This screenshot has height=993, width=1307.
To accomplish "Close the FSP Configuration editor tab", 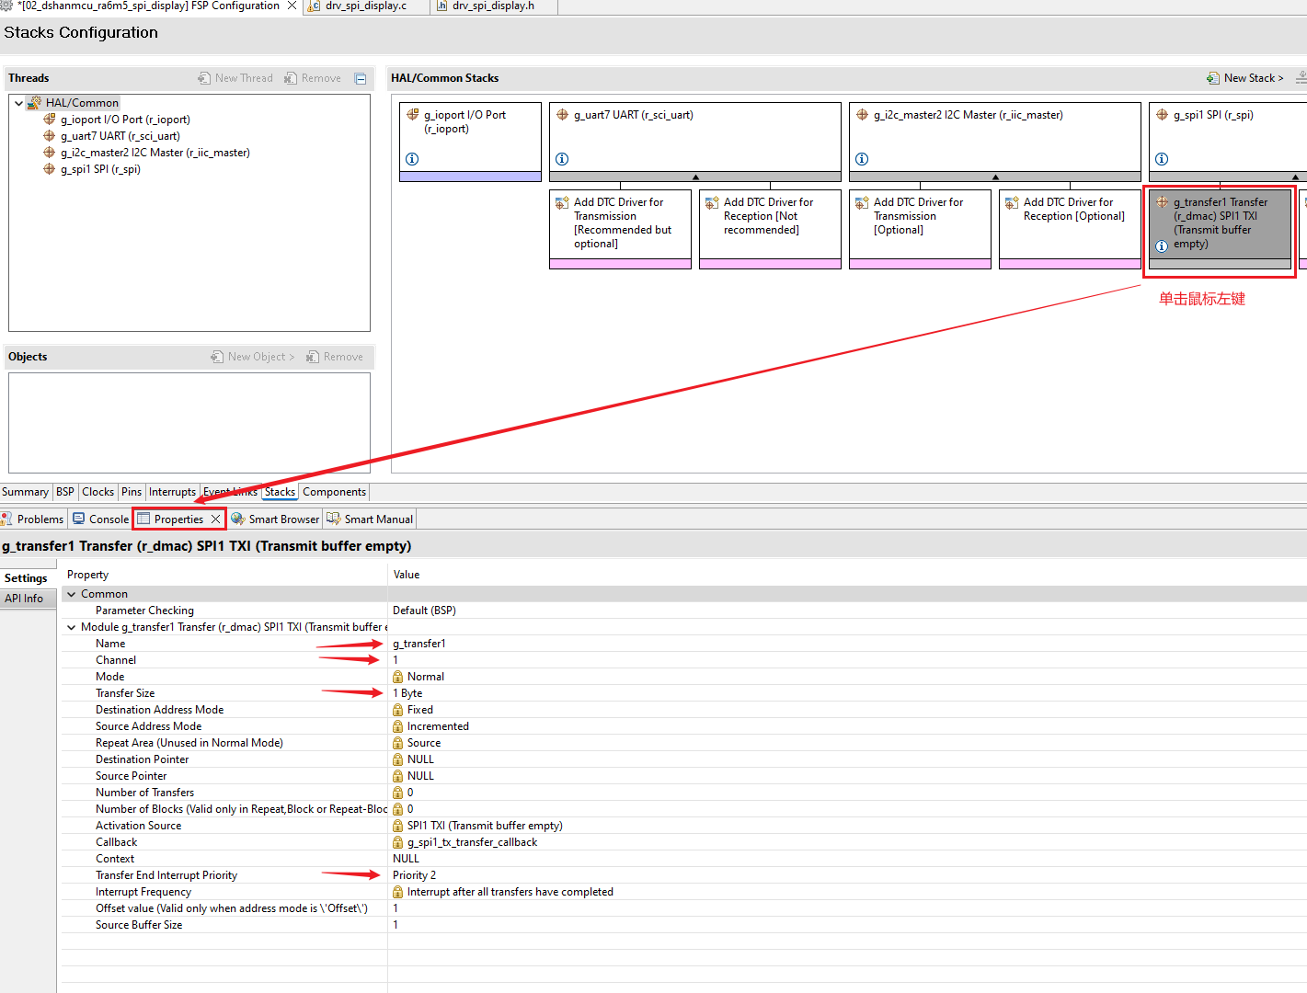I will (x=292, y=6).
